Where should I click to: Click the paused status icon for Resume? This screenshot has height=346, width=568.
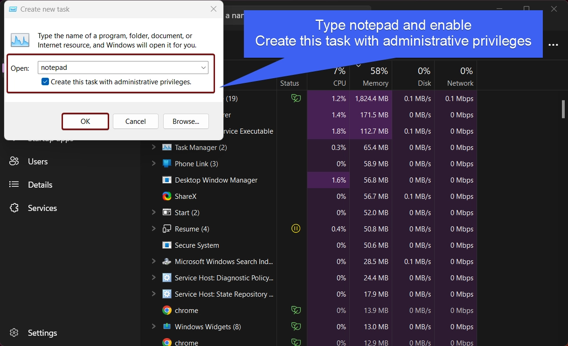[296, 229]
